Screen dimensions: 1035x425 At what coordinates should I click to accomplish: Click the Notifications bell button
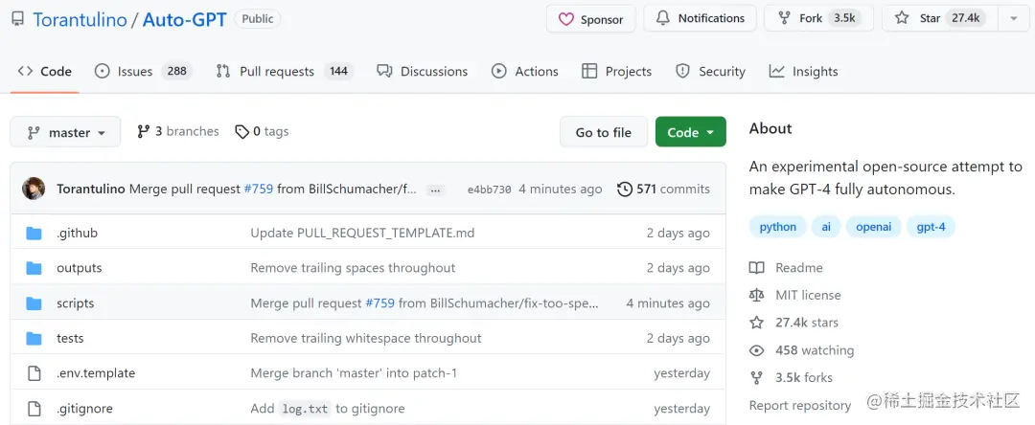coord(700,18)
